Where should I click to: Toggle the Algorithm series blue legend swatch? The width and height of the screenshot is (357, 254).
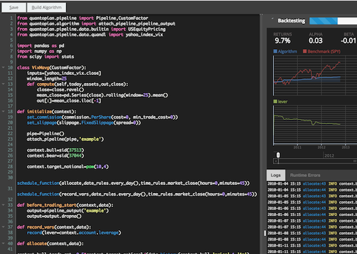click(x=276, y=51)
